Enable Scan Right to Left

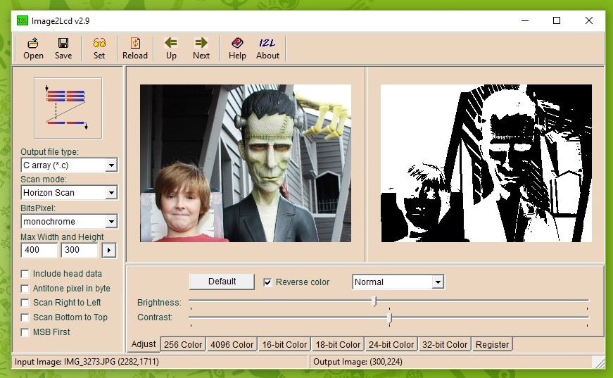tap(25, 303)
